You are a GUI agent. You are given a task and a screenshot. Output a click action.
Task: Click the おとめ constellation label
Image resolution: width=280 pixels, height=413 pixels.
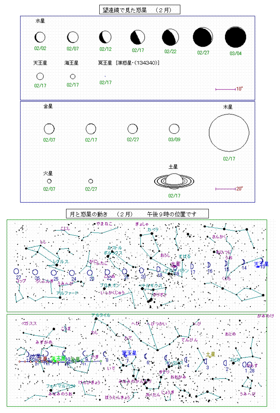[x=230, y=334]
